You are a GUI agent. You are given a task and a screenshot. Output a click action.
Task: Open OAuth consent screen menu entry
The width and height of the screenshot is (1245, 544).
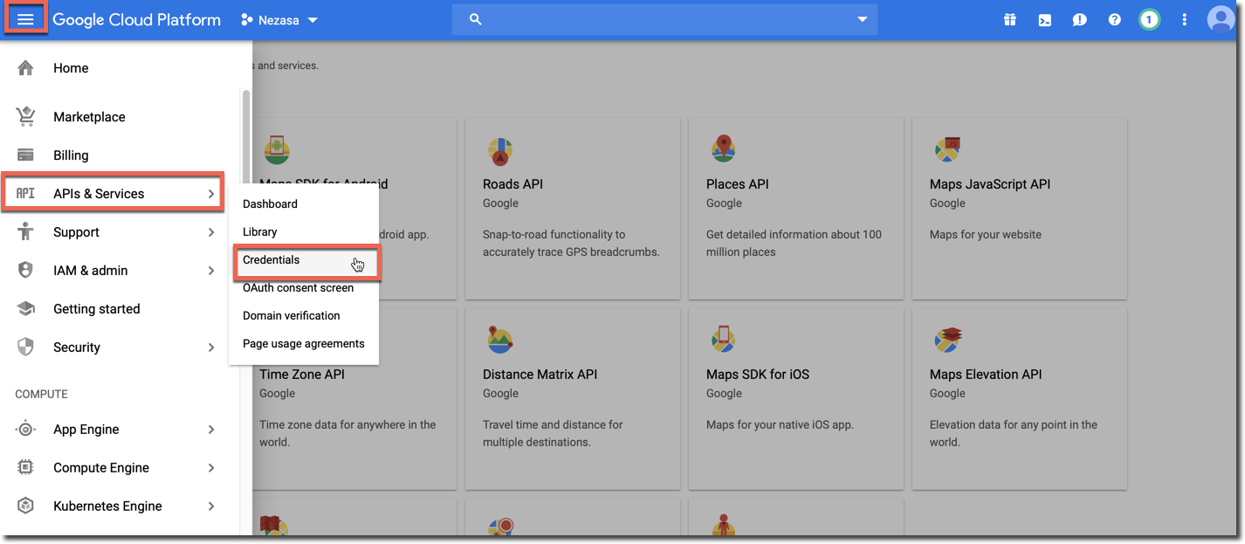coord(304,288)
